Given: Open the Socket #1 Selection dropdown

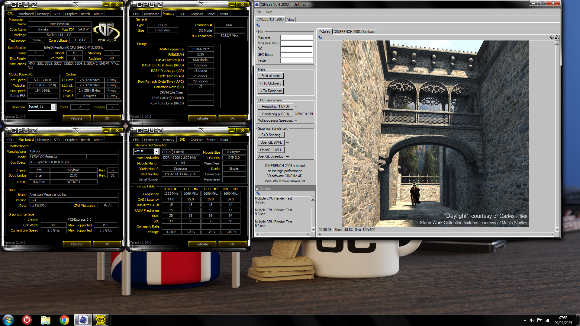Looking at the screenshot, I should [53, 107].
